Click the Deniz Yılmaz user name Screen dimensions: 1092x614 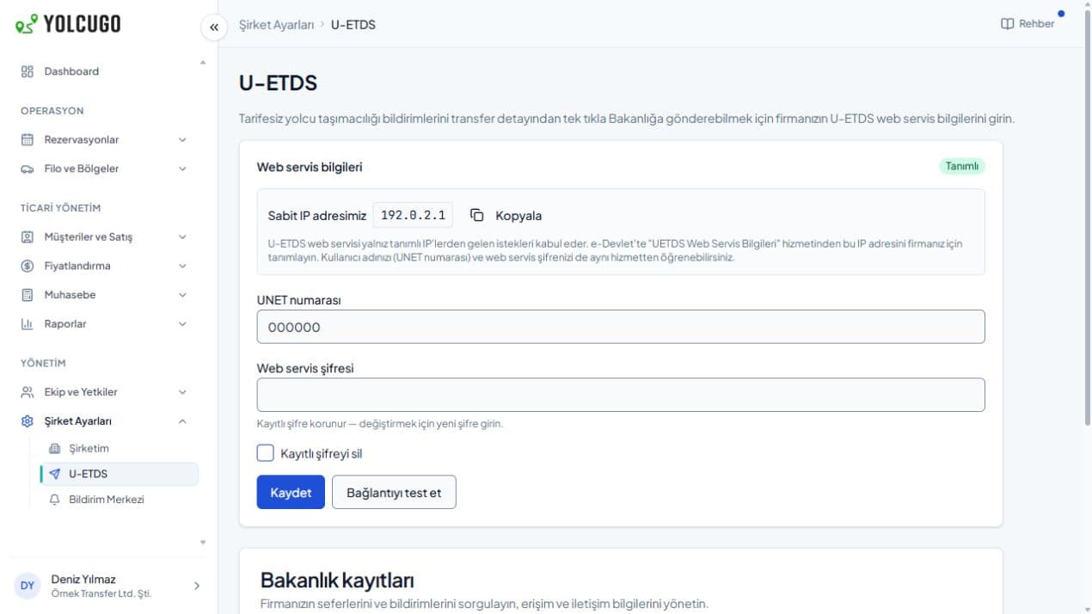point(83,579)
